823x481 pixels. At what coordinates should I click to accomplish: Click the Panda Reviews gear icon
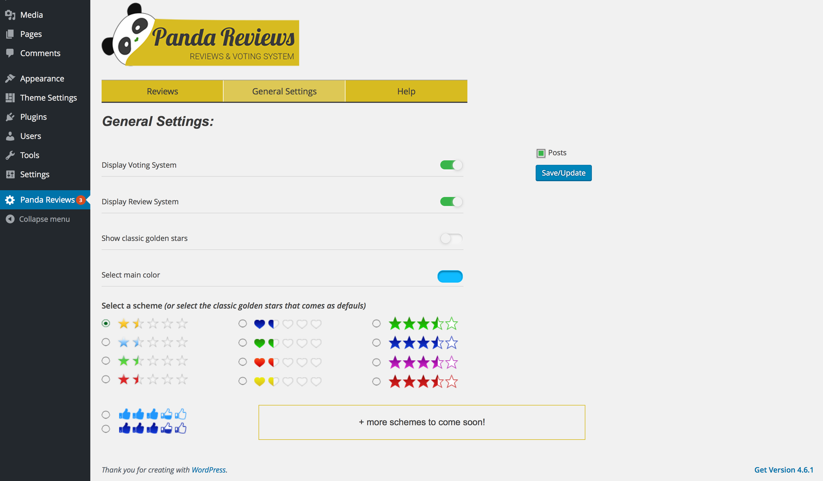pyautogui.click(x=10, y=200)
